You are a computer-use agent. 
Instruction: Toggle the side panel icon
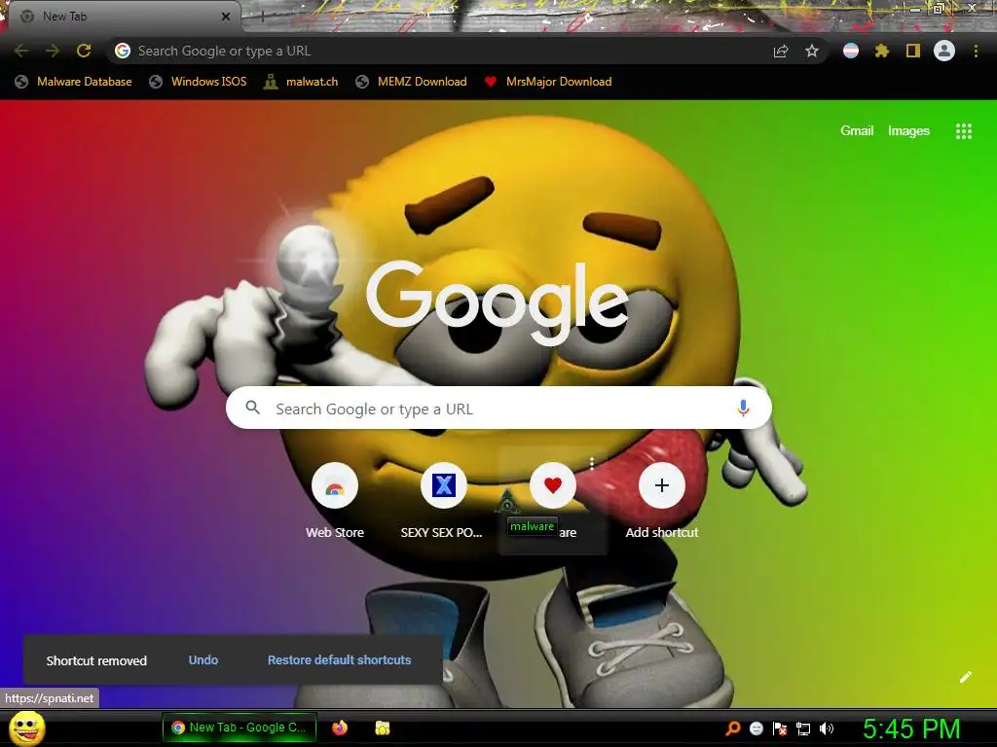(913, 51)
